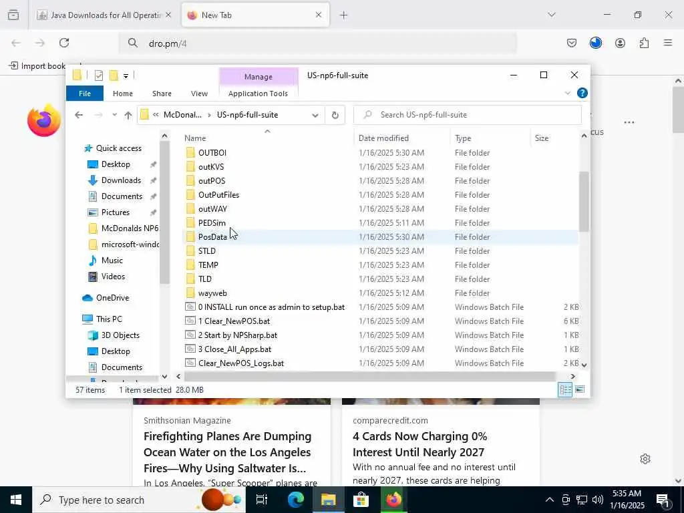
Task: Click Task View taskbar button
Action: click(262, 500)
